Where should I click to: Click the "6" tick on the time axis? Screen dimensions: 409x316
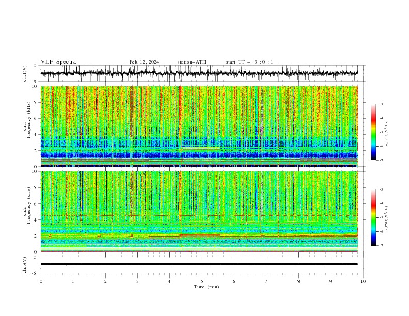(234, 281)
